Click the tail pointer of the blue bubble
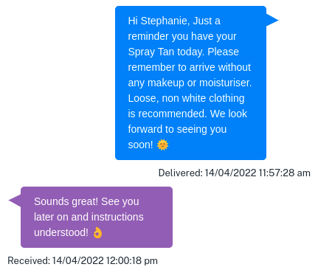 click(272, 20)
